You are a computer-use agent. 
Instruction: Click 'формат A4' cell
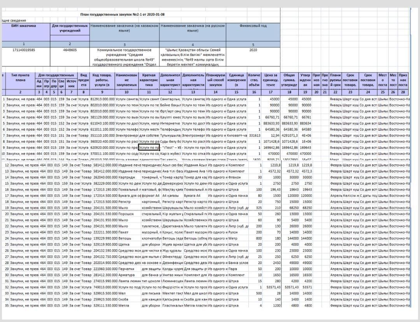point(151,196)
